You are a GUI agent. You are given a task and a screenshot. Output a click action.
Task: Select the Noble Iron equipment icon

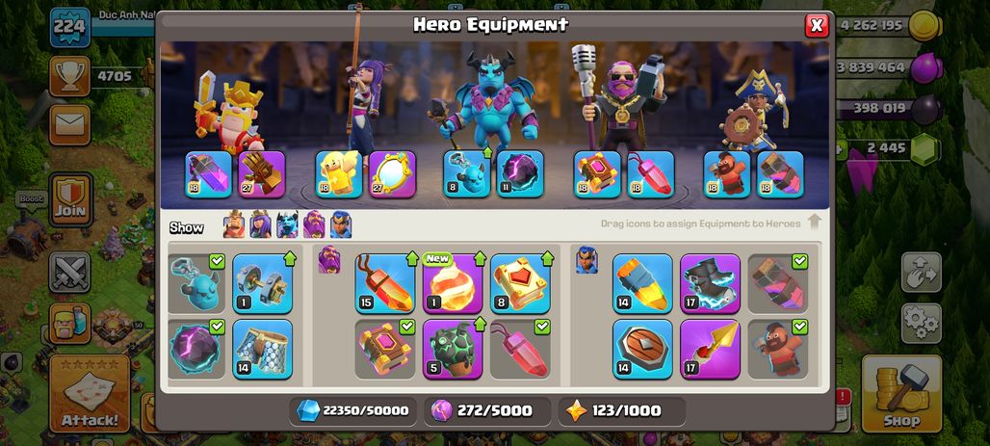click(263, 283)
